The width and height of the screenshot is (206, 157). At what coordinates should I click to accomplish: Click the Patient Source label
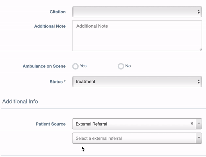(x=51, y=124)
